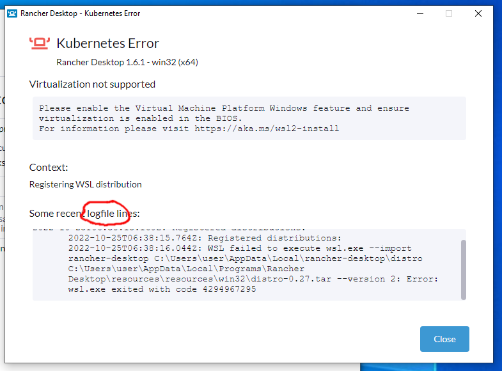Click the 'distro-0.27.tar --version 2: Error:' log line

[253, 279]
